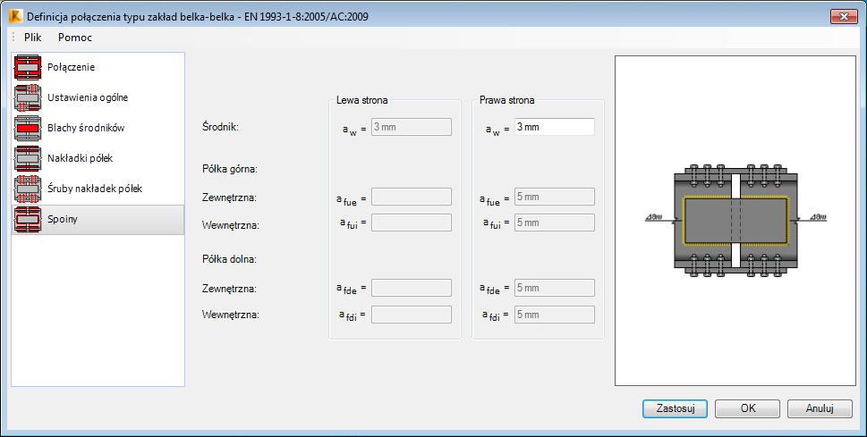
Task: Confirm with the OK button
Action: pos(748,408)
